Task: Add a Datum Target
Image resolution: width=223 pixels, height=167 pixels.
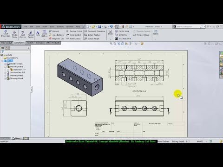Action: point(92,39)
